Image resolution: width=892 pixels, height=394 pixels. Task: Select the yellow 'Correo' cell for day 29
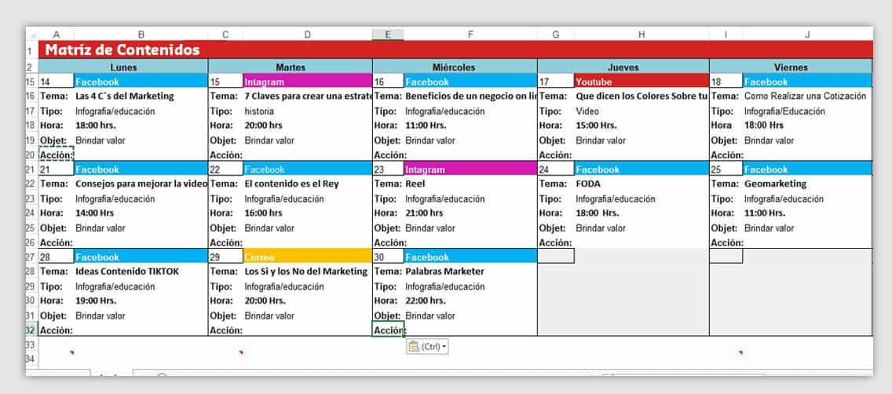307,257
